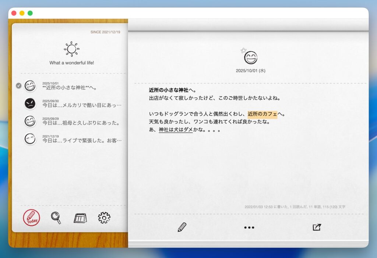Open settings via the gear icon
The image size is (377, 258).
coord(104,218)
